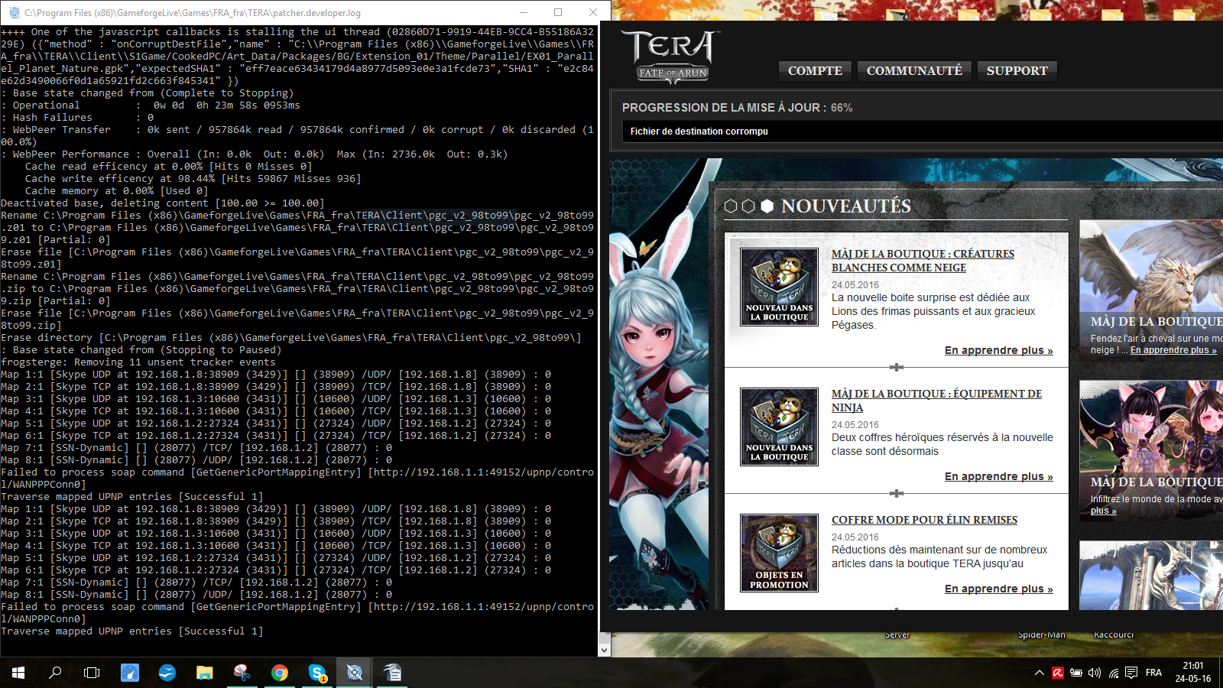1223x688 pixels.
Task: Expand hidden system tray icons
Action: pos(1039,673)
